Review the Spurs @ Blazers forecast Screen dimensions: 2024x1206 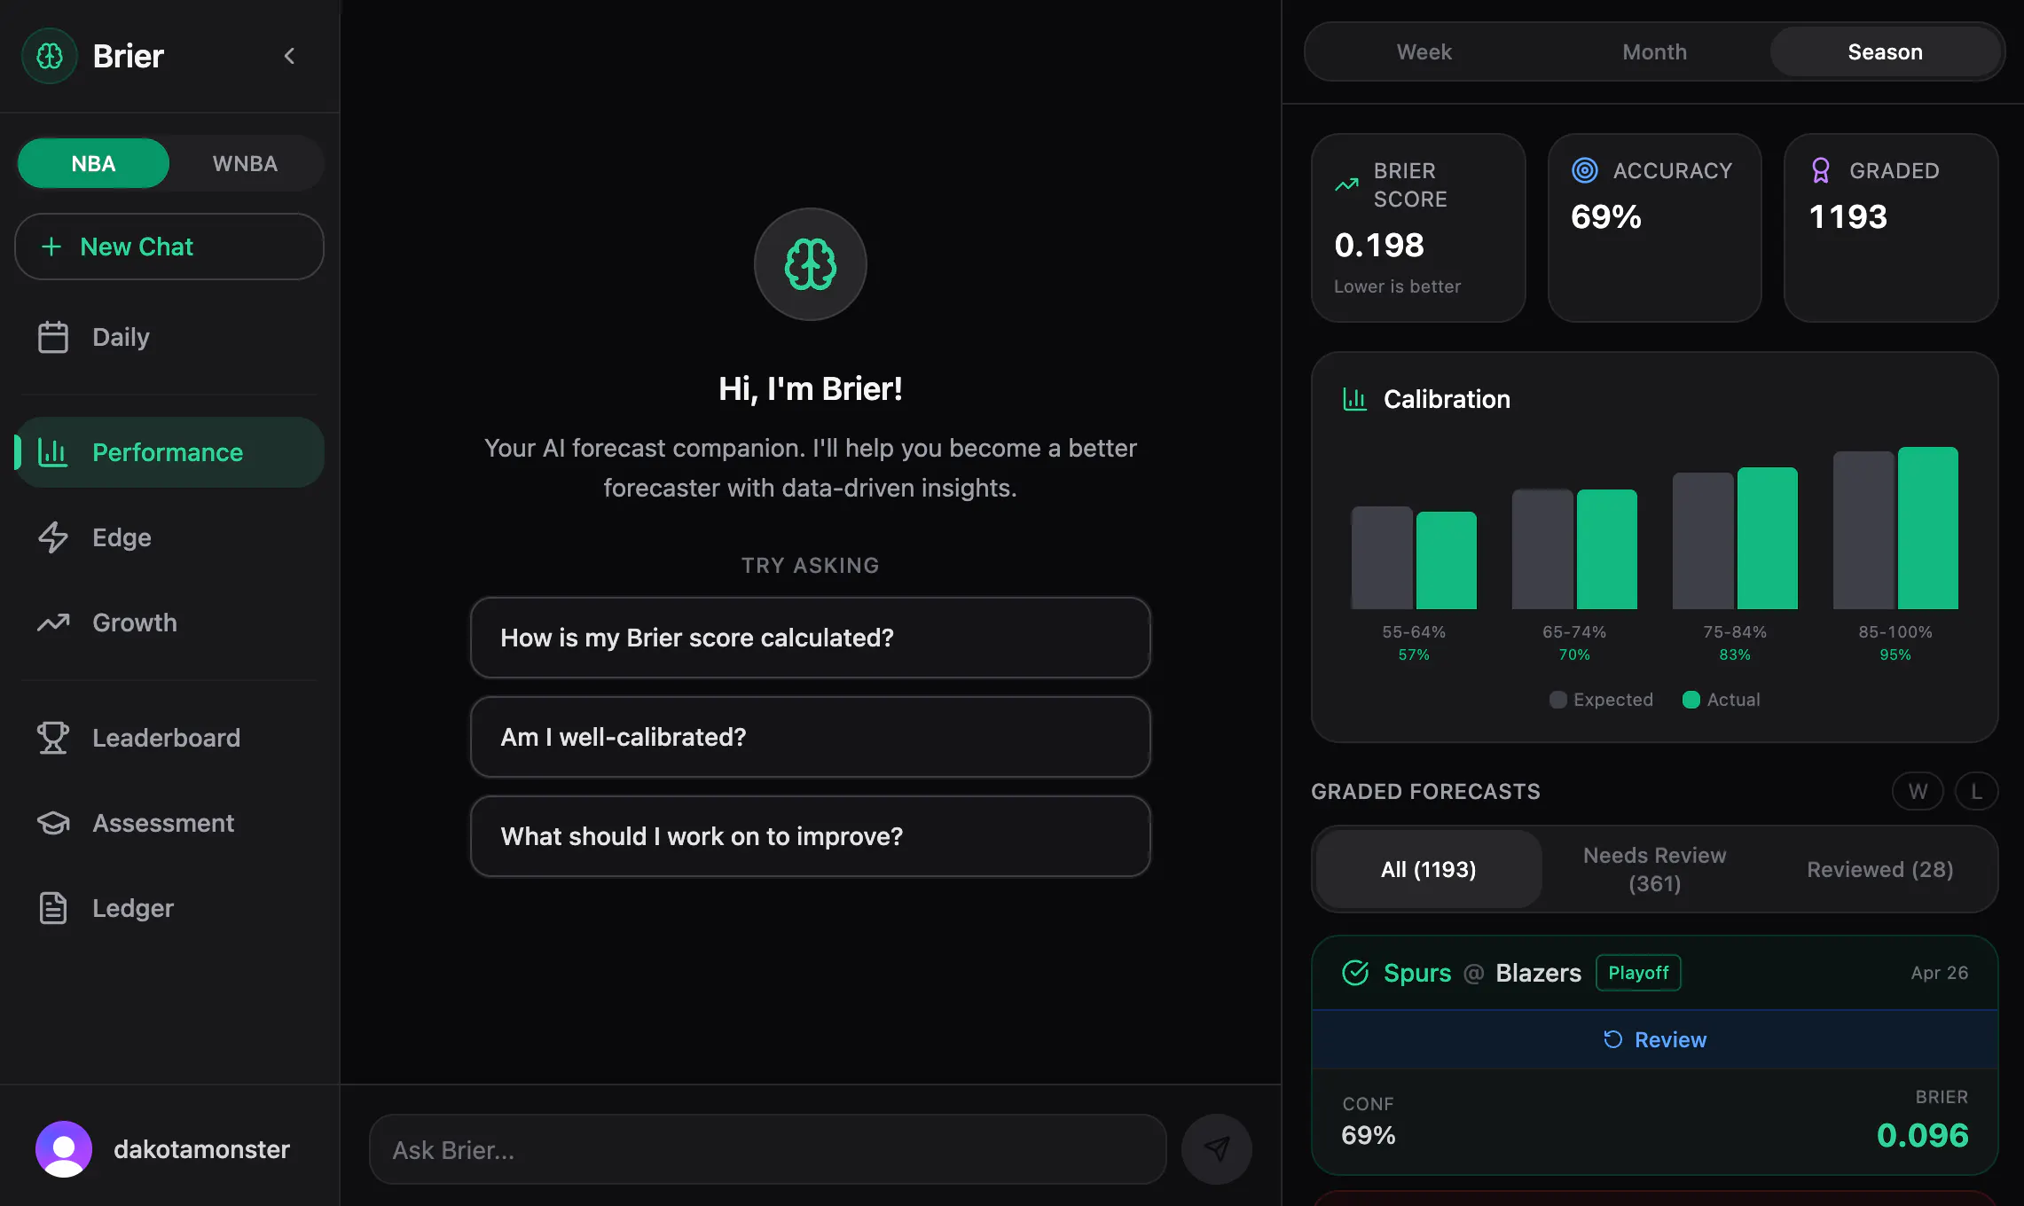click(1655, 1039)
